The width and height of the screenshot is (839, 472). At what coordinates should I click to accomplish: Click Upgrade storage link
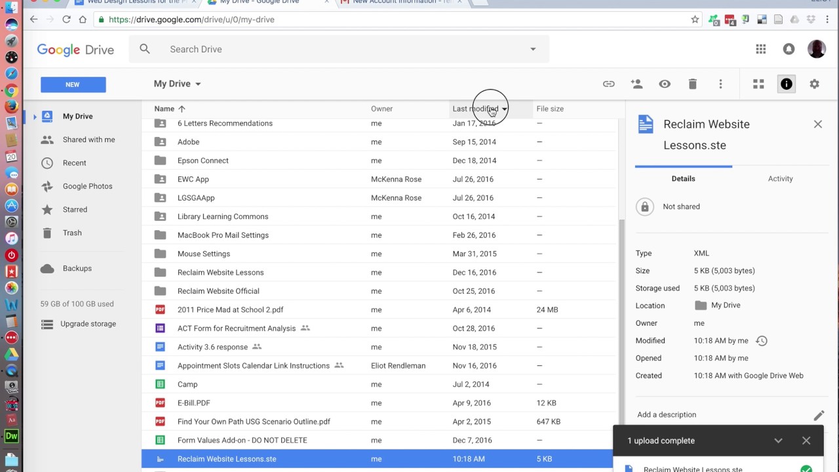pyautogui.click(x=88, y=324)
